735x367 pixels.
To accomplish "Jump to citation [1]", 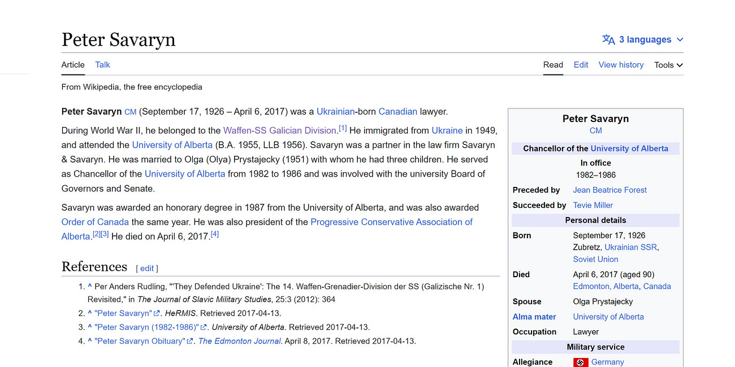I will coord(343,128).
